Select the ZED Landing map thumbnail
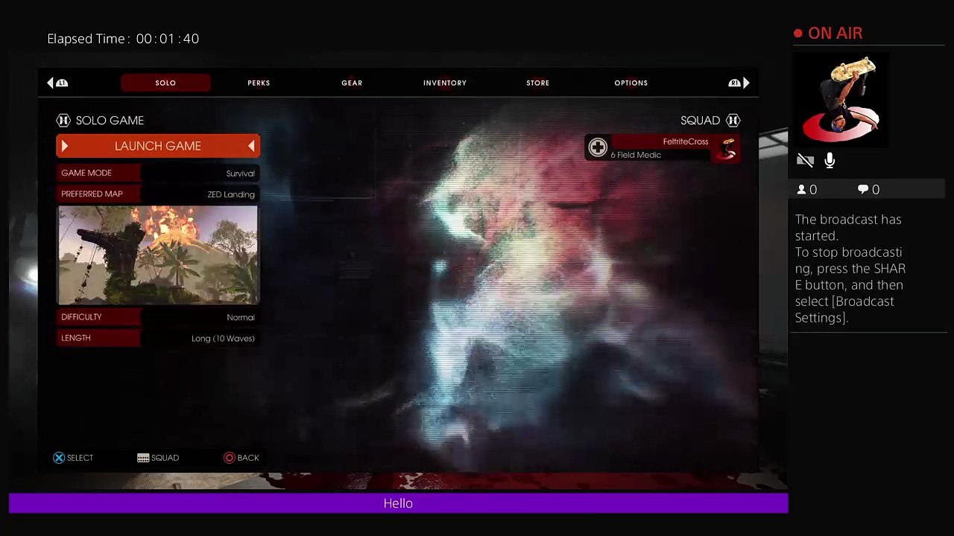This screenshot has width=954, height=536. click(x=158, y=255)
